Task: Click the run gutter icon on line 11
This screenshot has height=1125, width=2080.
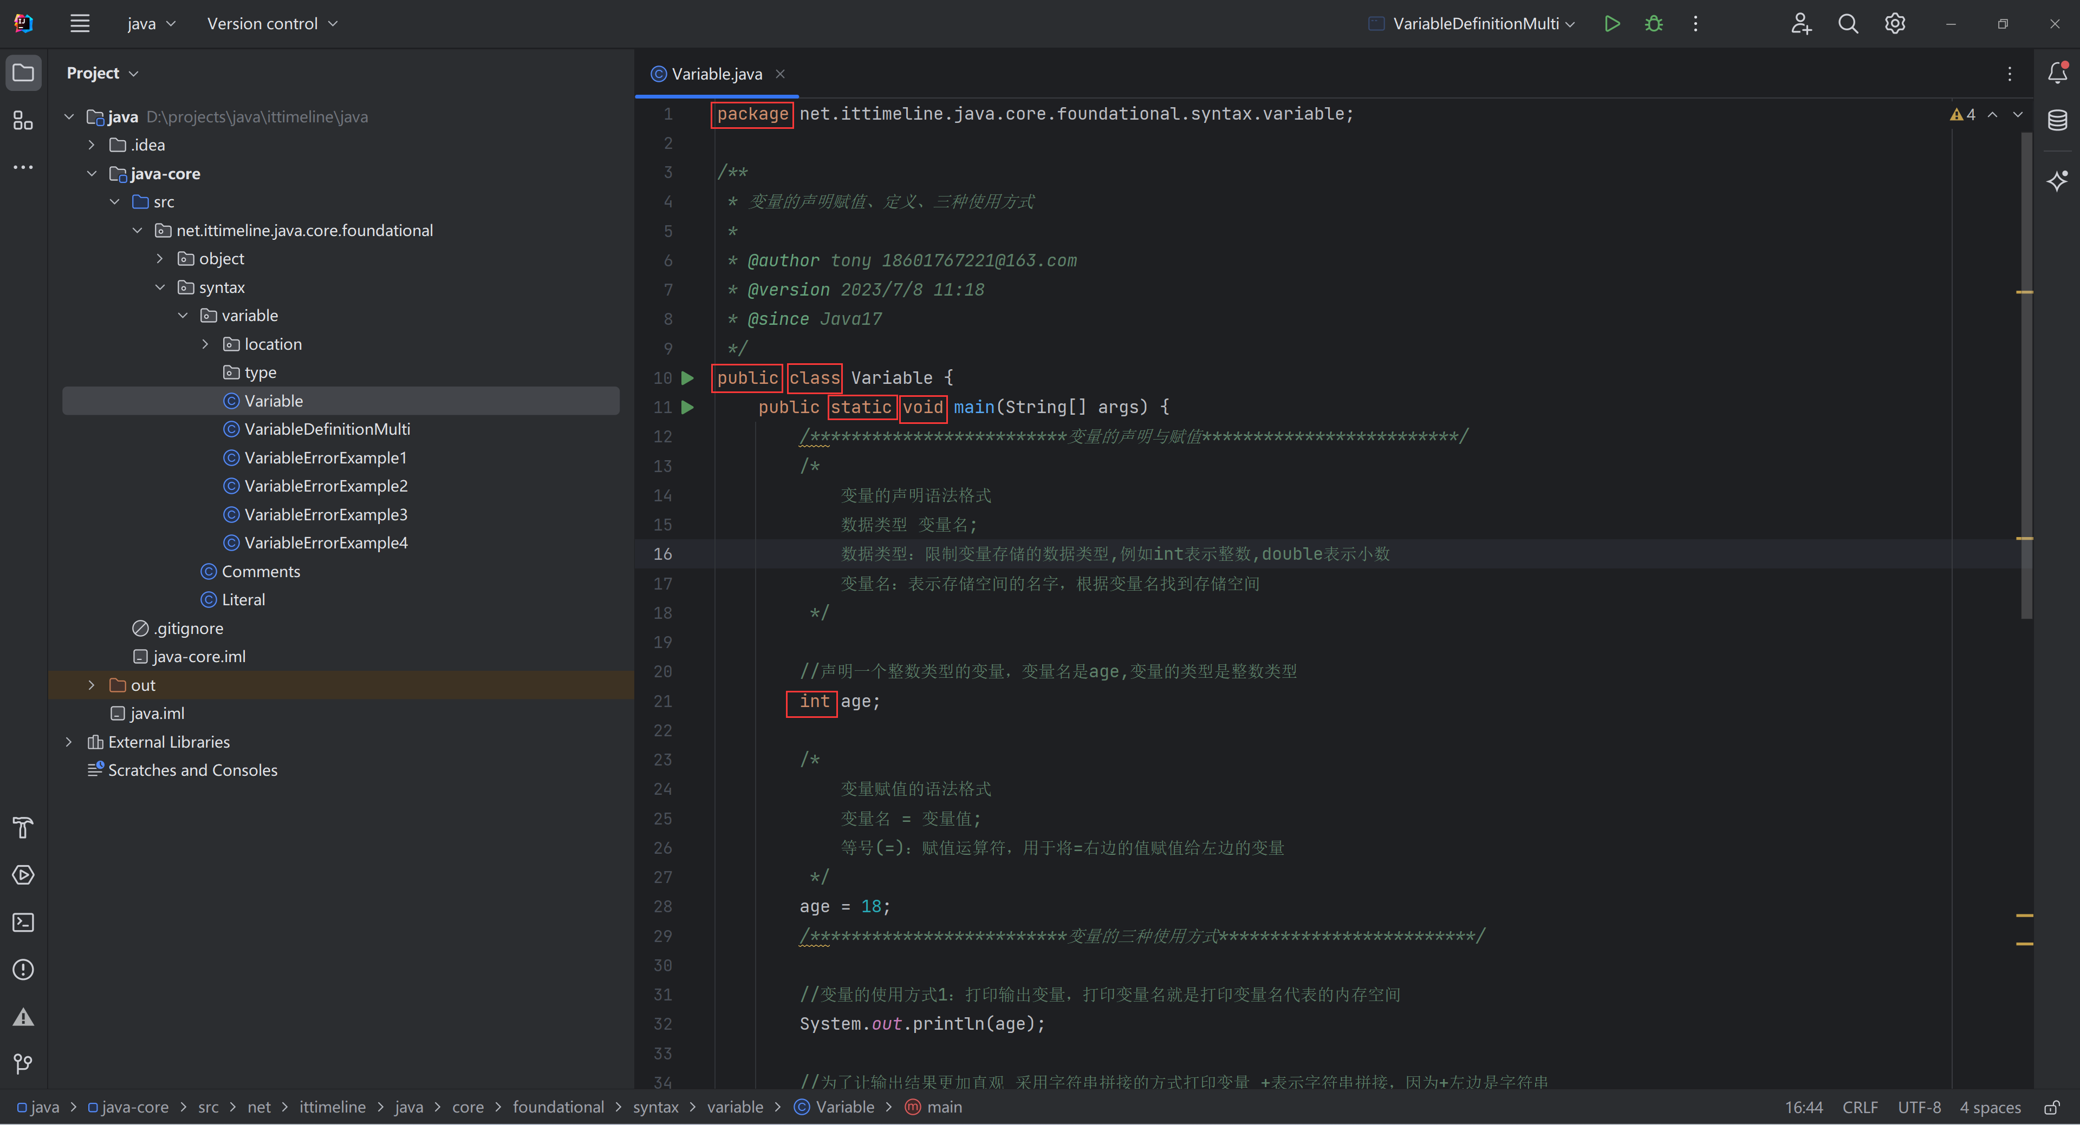Action: click(688, 408)
